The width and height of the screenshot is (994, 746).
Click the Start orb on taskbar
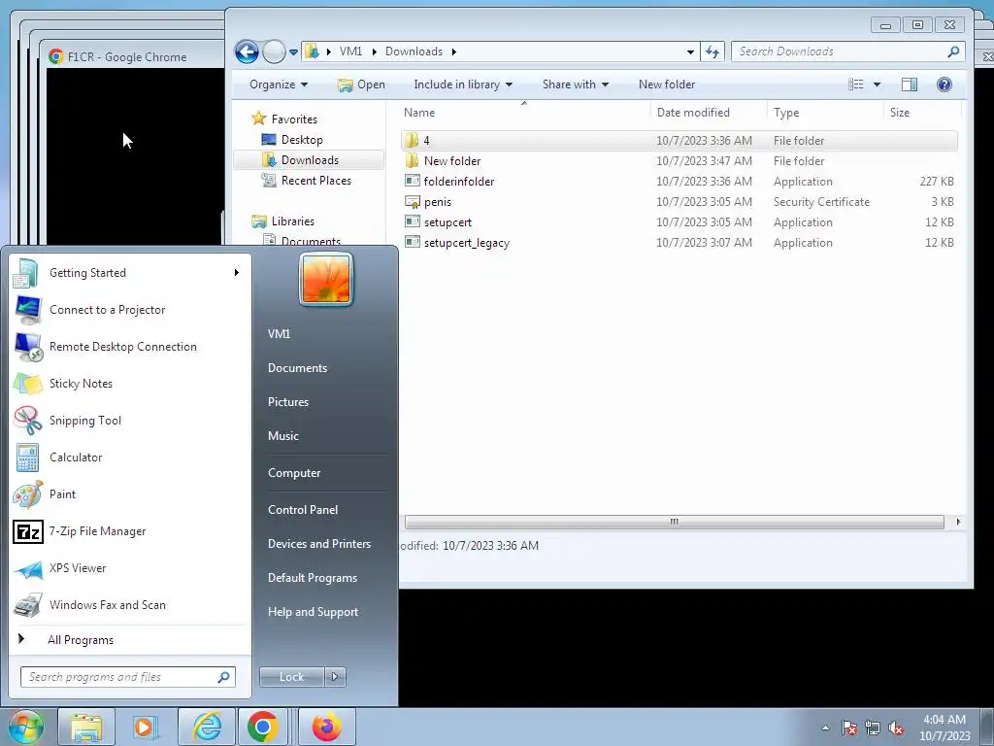(x=26, y=727)
